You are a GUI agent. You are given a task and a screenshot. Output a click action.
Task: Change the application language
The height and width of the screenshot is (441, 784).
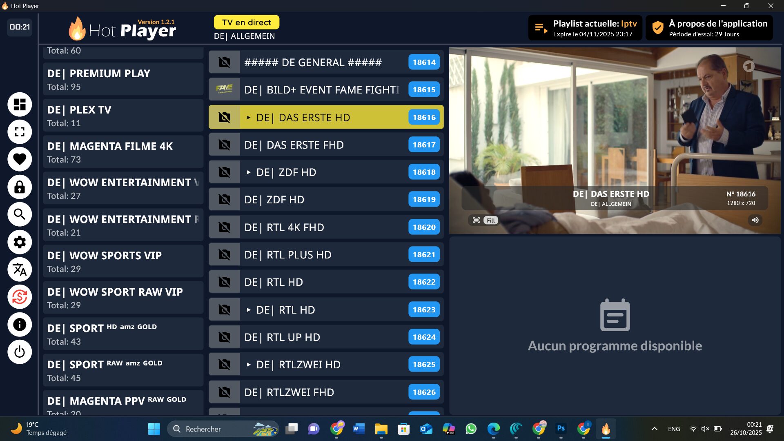tap(19, 269)
